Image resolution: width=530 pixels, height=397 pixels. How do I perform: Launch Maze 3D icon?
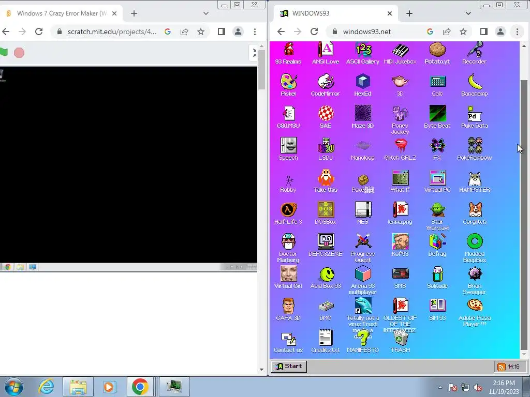point(363,117)
